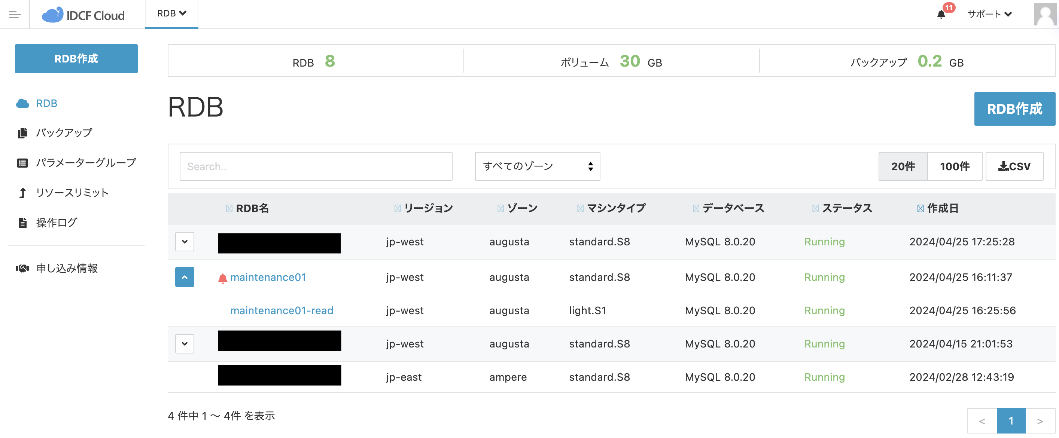
Task: Open the maintenance01-read link
Action: coord(282,310)
